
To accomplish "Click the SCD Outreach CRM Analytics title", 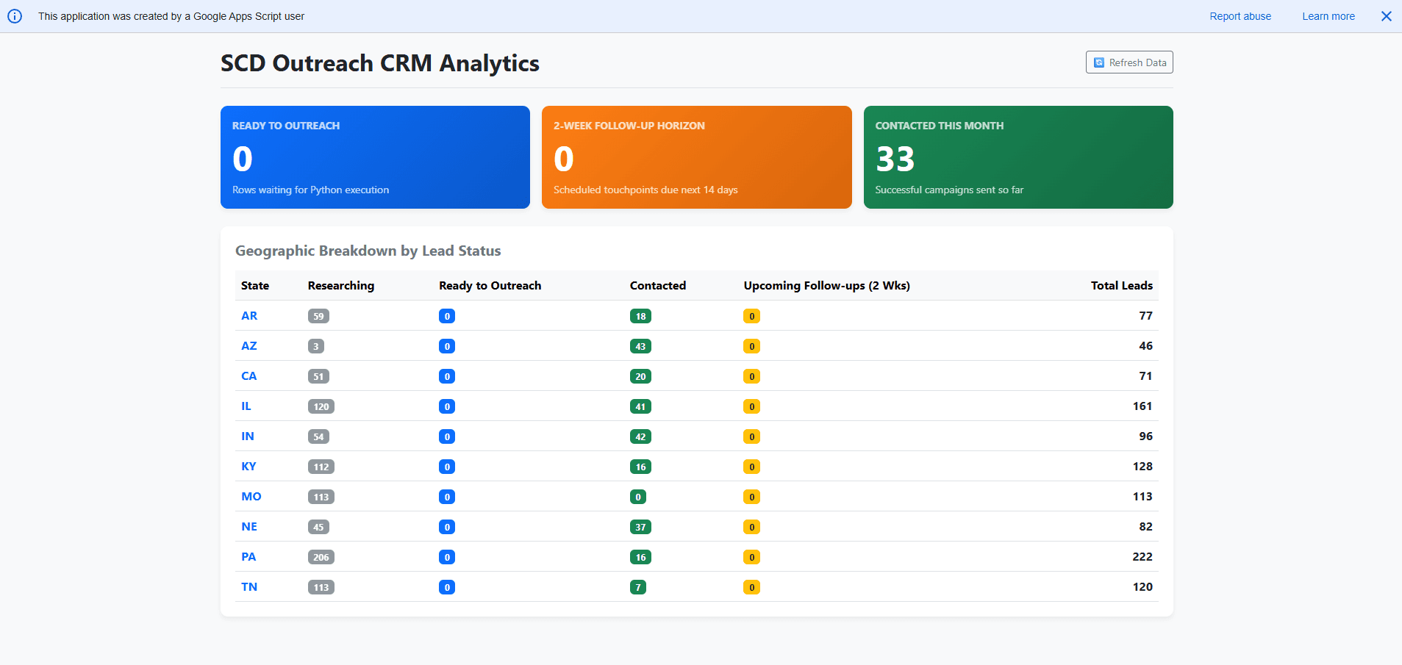I will (380, 63).
